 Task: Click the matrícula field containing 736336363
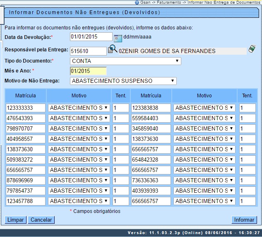(x=151, y=180)
